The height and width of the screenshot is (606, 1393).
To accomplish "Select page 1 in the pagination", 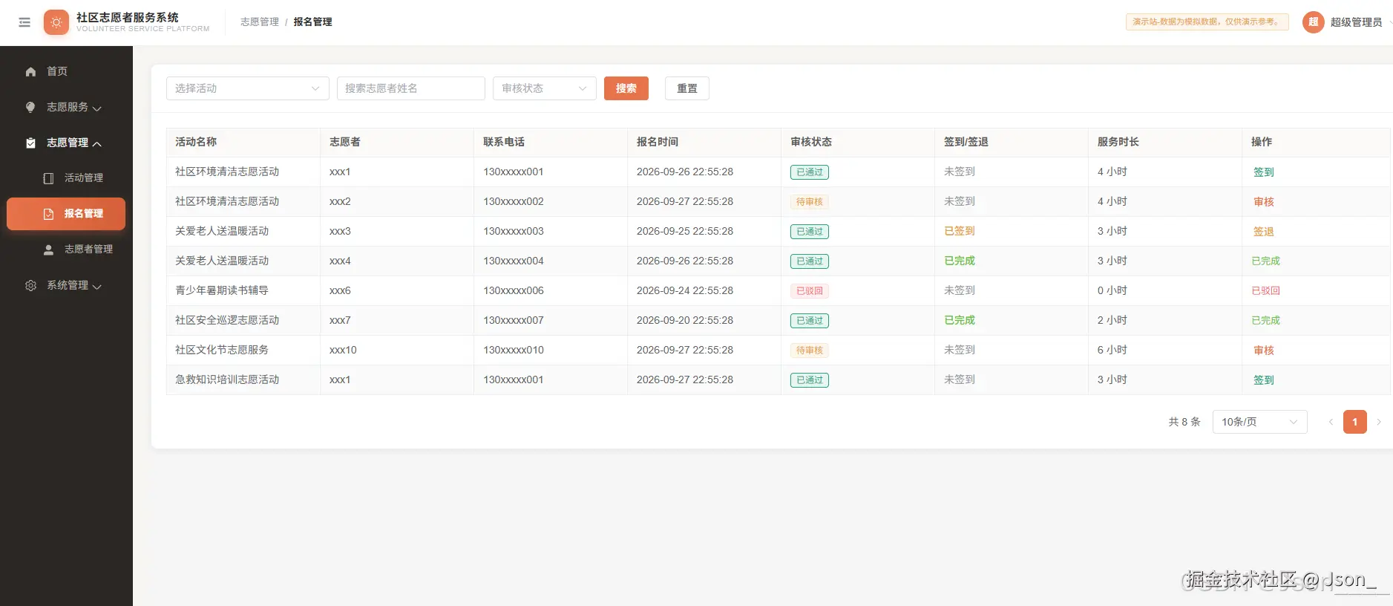I will [x=1355, y=422].
